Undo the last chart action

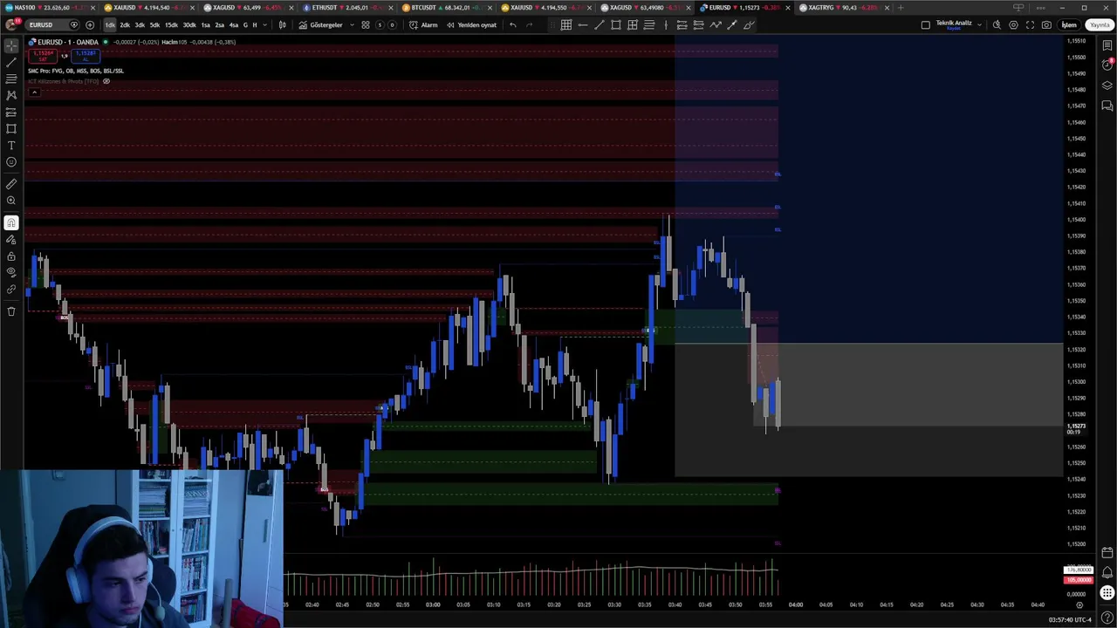point(513,24)
